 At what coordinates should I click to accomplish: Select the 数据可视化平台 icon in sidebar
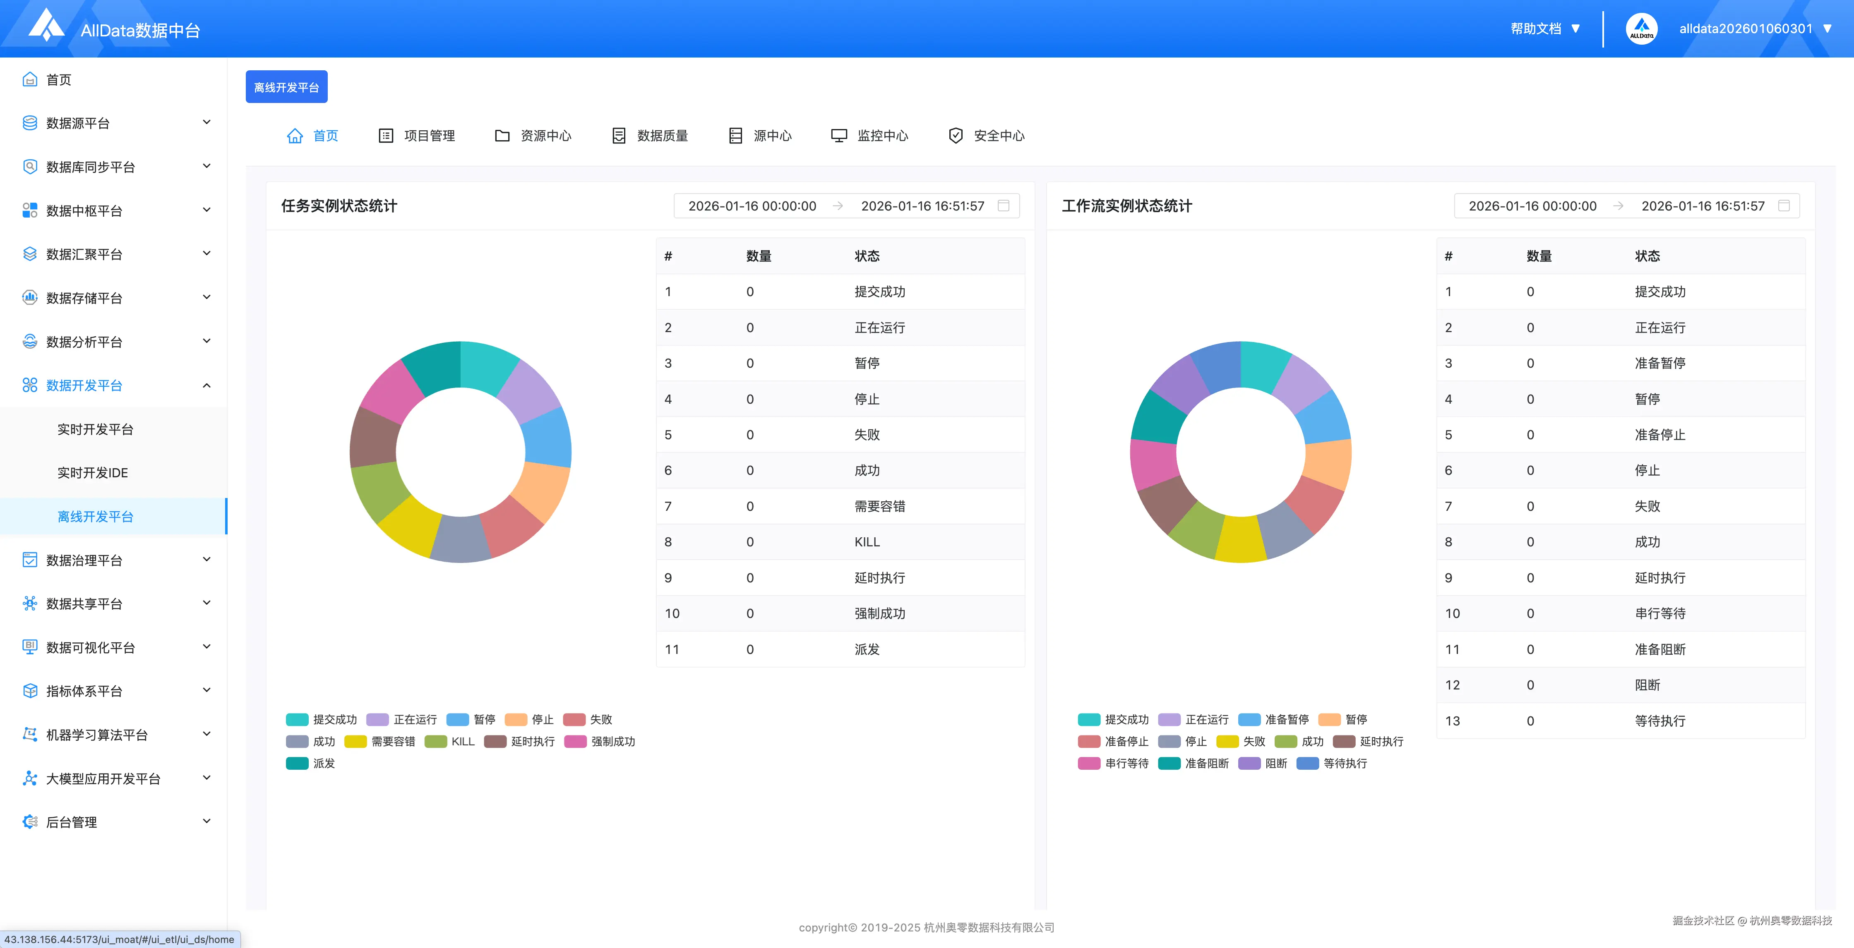[29, 646]
